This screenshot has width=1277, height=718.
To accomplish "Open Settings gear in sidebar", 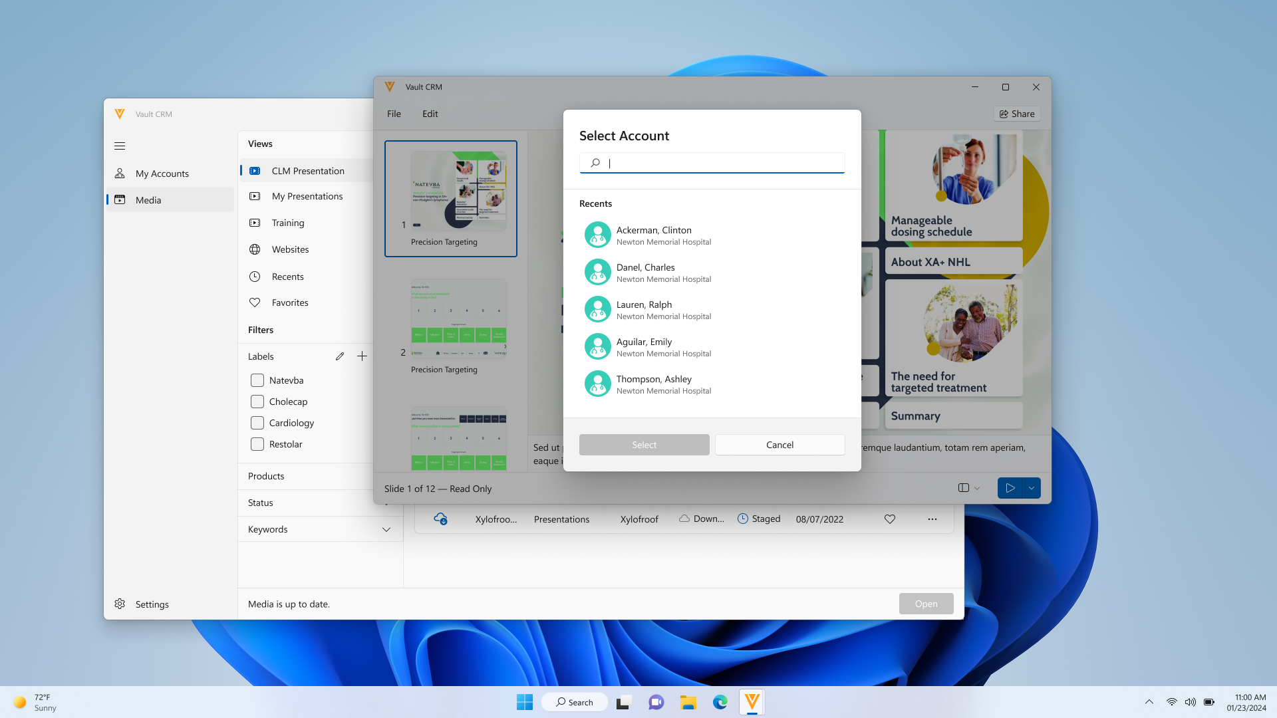I will pos(120,604).
